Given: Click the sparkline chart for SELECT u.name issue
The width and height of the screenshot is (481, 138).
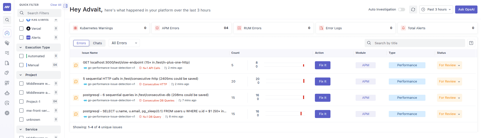Looking at the screenshot, I should point(285,113).
